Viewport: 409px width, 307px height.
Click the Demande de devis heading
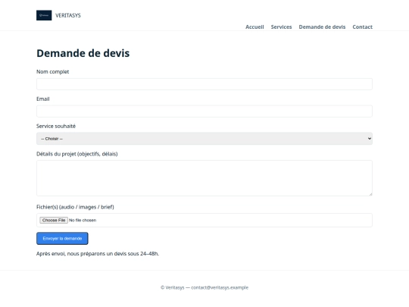coord(83,53)
